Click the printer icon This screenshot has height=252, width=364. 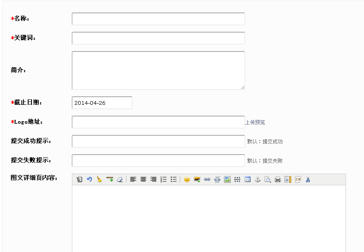click(x=278, y=179)
